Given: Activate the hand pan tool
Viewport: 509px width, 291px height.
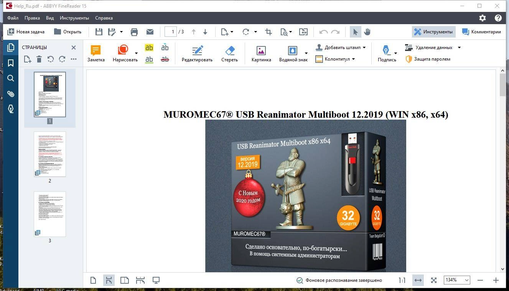Looking at the screenshot, I should click(x=367, y=32).
